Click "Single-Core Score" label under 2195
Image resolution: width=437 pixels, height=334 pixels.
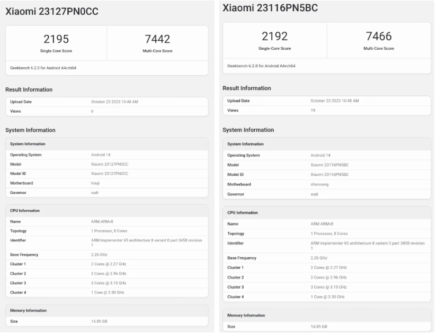click(56, 51)
